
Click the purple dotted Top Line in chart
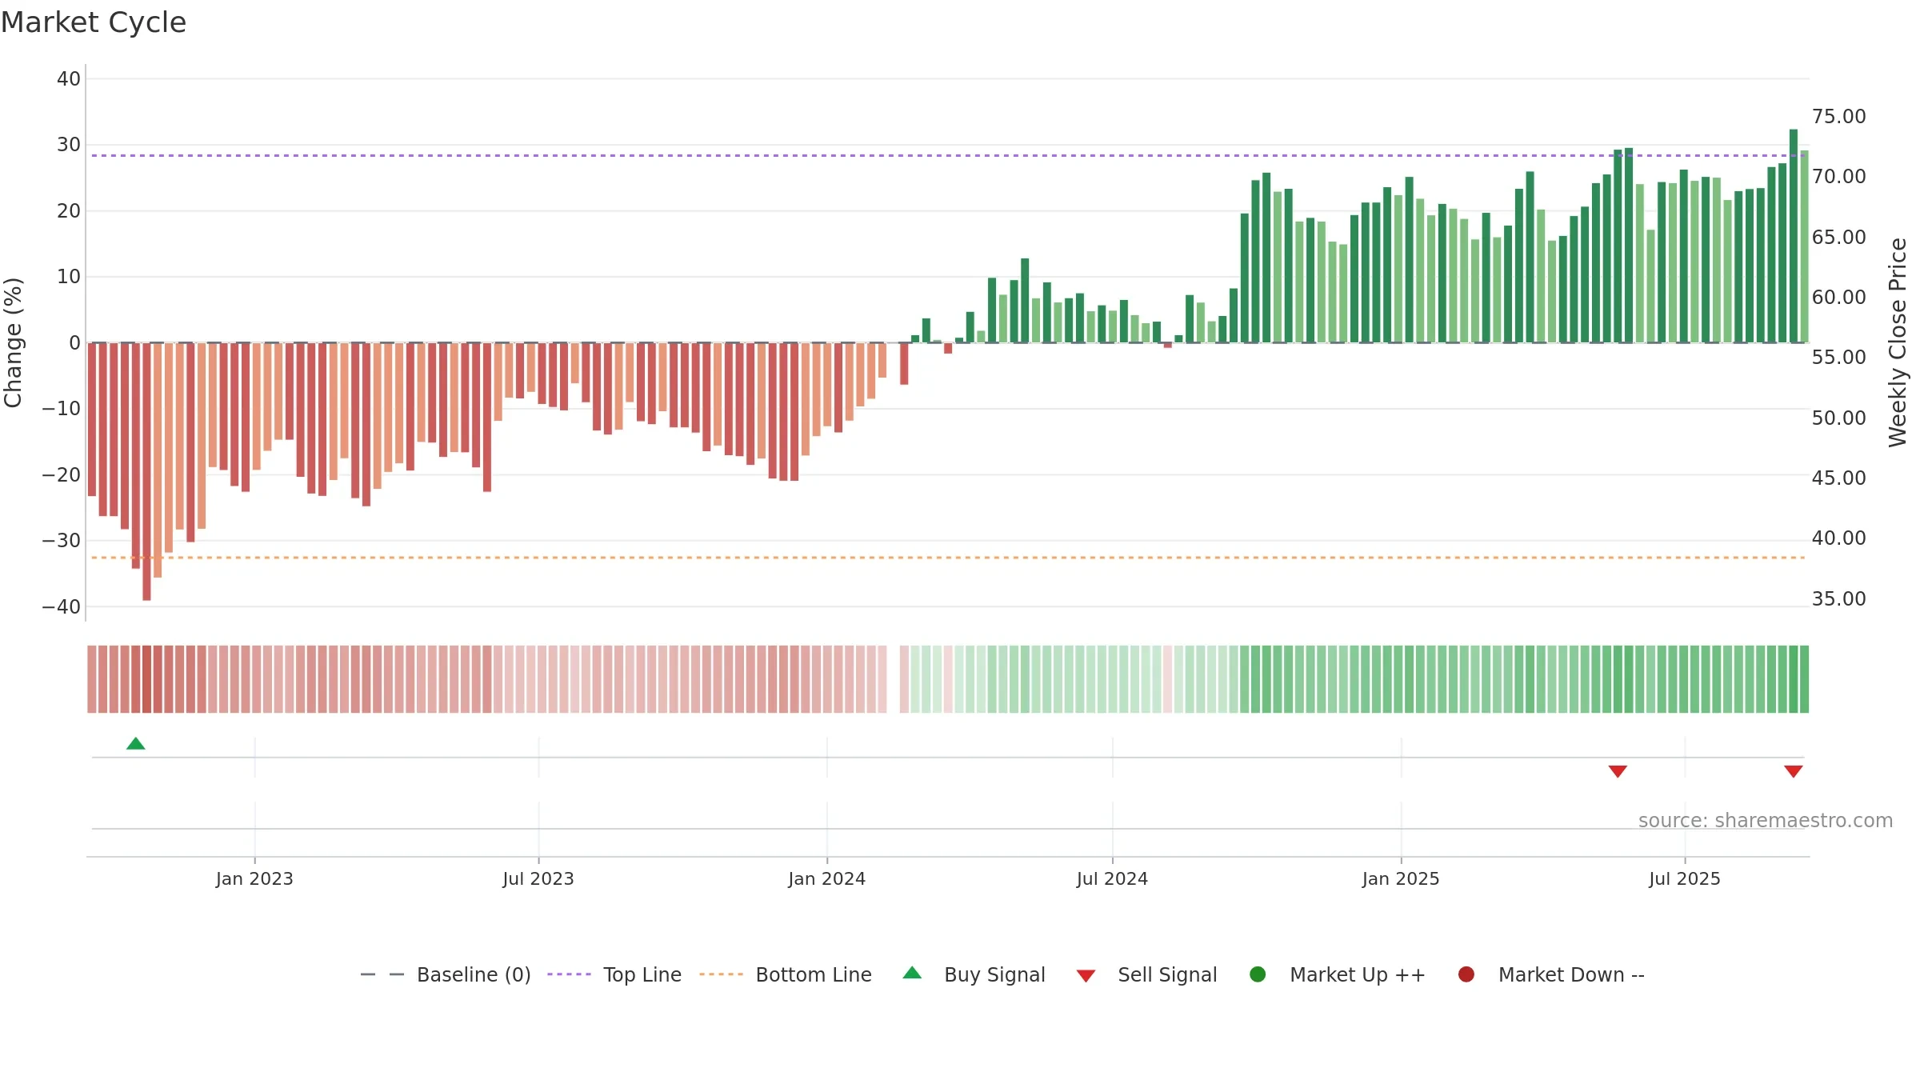click(x=948, y=155)
